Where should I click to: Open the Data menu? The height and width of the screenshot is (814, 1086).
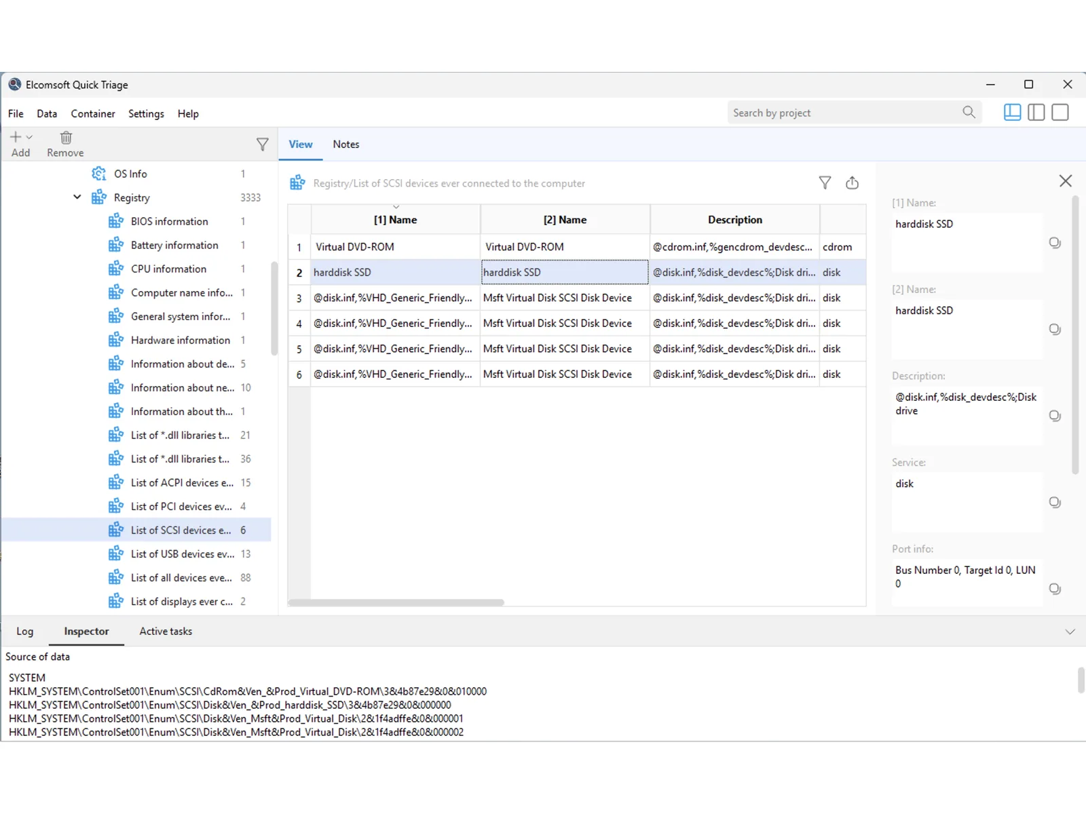(47, 114)
